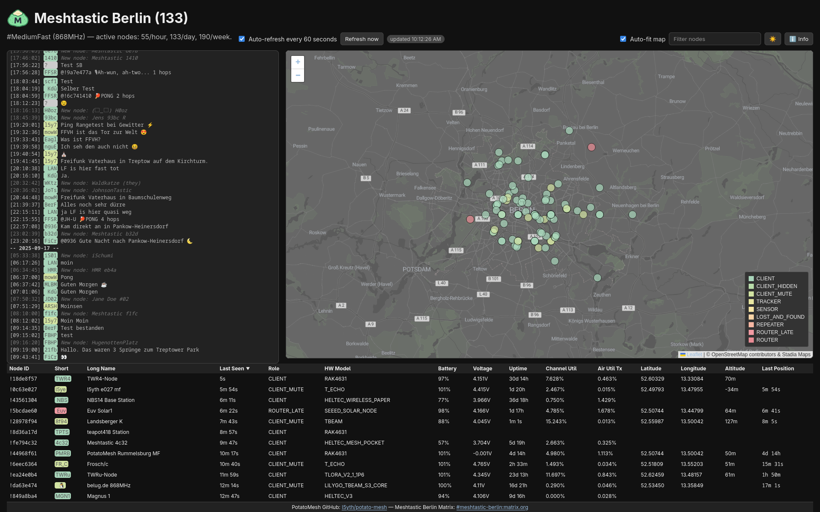Viewport: 820px width, 512px height.
Task: Open the l5yth/potato-mesh GitHub link
Action: point(364,507)
